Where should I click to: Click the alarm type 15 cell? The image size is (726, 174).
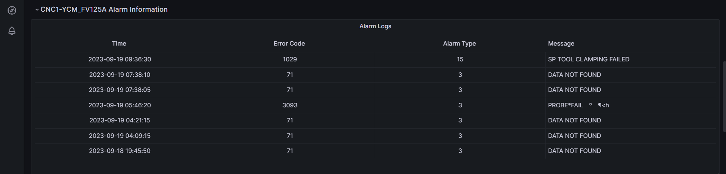[x=460, y=60]
